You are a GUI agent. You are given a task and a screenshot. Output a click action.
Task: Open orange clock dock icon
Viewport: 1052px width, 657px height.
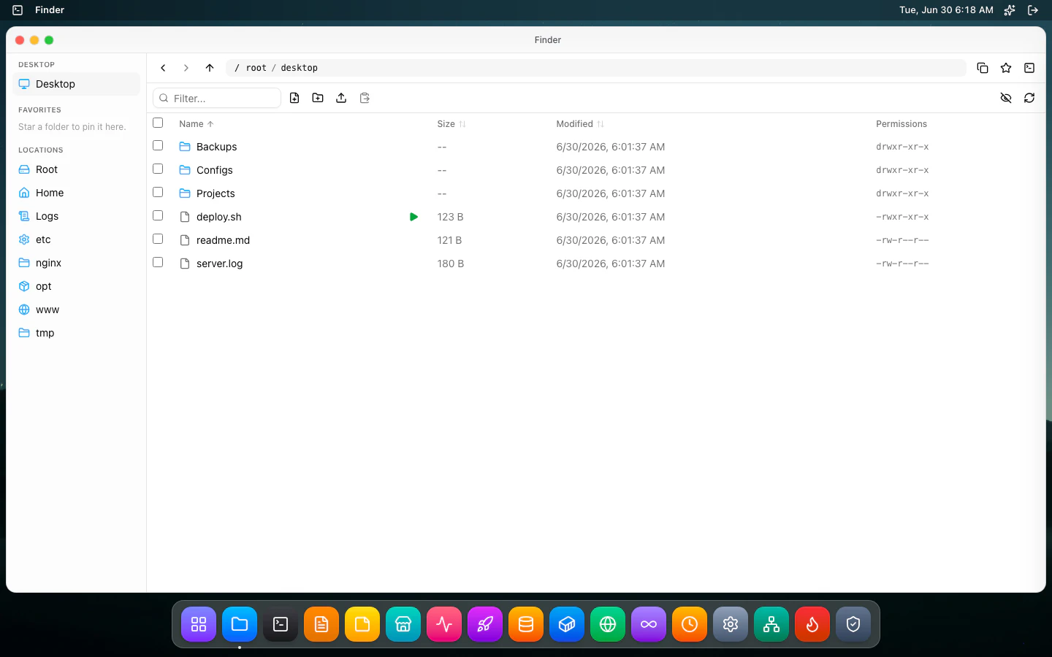pos(690,624)
